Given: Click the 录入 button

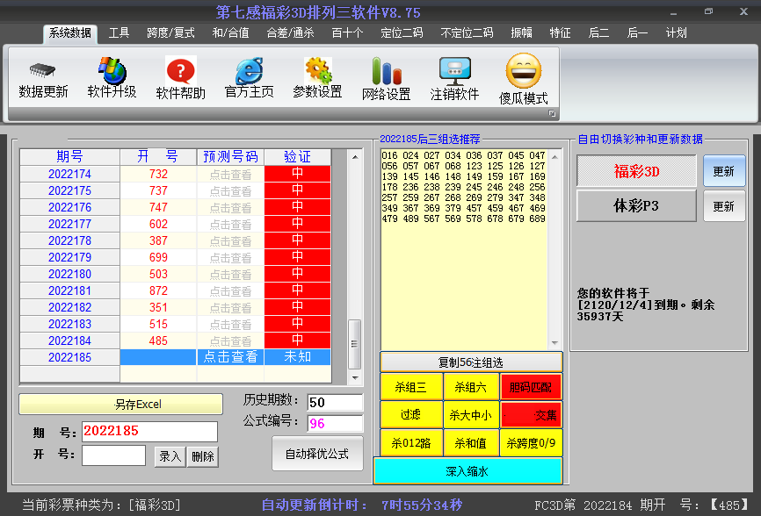Looking at the screenshot, I should click(x=170, y=456).
